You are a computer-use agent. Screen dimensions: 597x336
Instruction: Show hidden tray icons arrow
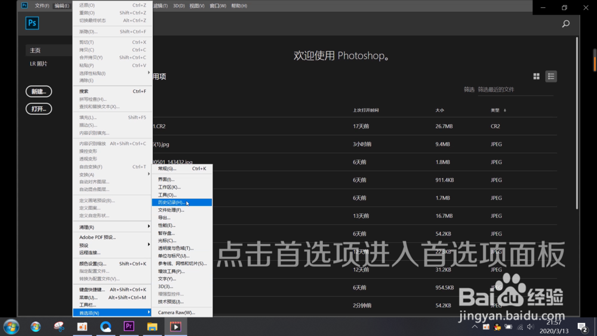coord(475,326)
